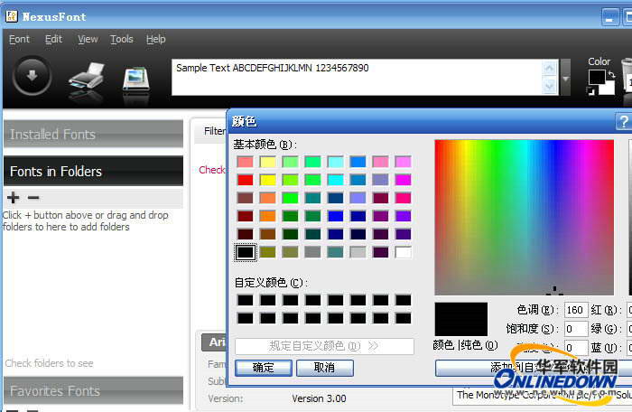Expand the Favorites Fonts panel
Viewport: 632px width, 412px height.
pyautogui.click(x=93, y=390)
